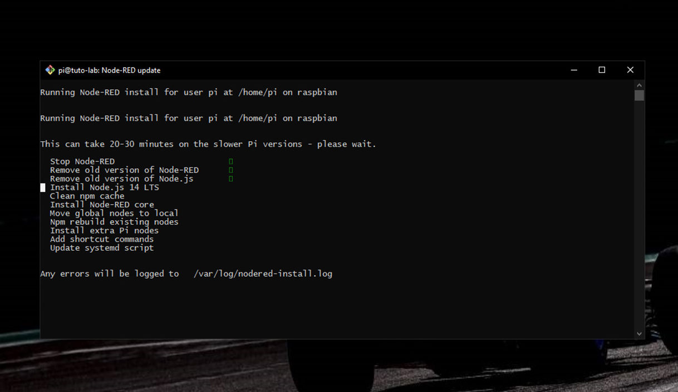
Task: Click 'Any errors will be logged to' text
Action: tap(110, 274)
